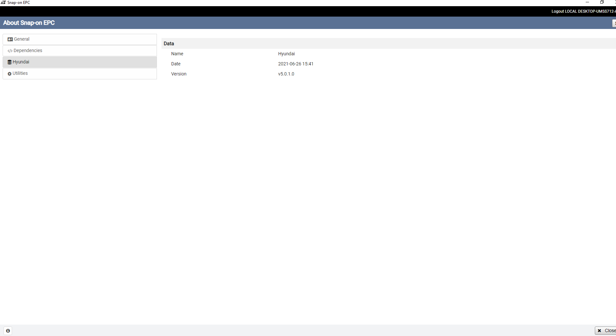
Task: Click the version value v5.0.1.0
Action: pos(286,74)
